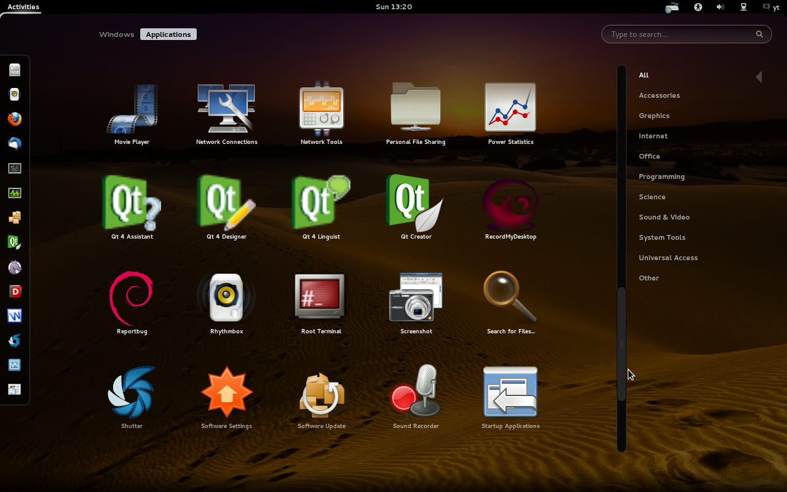Launch Rhythmbox from the applications grid
Screen dimensions: 787x492
tap(226, 298)
